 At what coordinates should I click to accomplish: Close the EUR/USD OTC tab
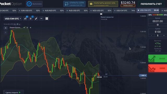(20, 11)
